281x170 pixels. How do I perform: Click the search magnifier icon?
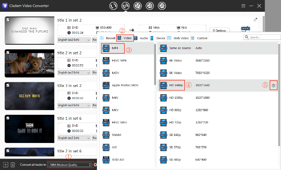247,37
